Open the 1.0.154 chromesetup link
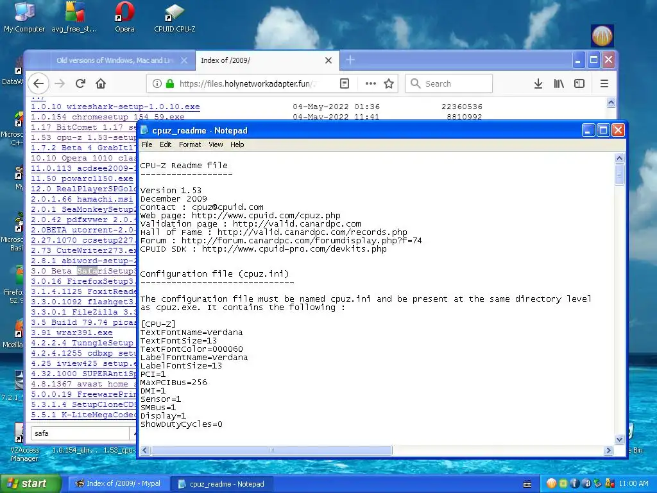This screenshot has height=493, width=657. coord(108,117)
